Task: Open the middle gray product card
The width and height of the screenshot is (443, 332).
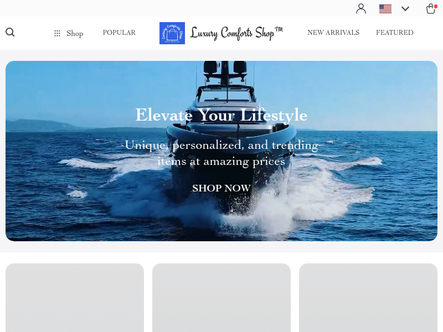Action: [x=221, y=298]
